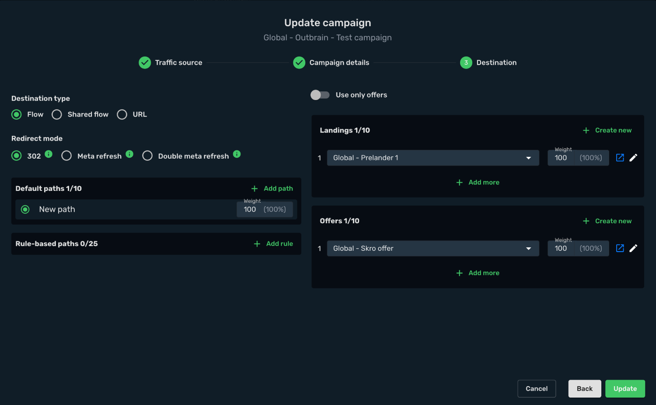The width and height of the screenshot is (656, 405).
Task: Create new landing in Landings section
Action: 607,130
